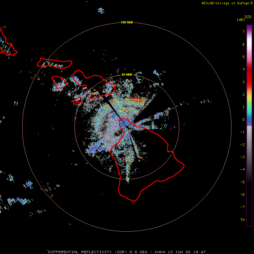Image resolution: width=254 pixels, height=254 pixels.
Task: Select the 50 NMI range ring label
Action: 127,75
